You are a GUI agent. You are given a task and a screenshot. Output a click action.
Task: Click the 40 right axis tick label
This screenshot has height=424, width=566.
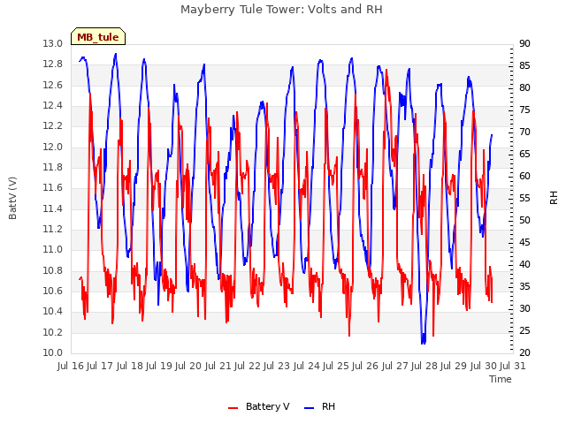[524, 265]
